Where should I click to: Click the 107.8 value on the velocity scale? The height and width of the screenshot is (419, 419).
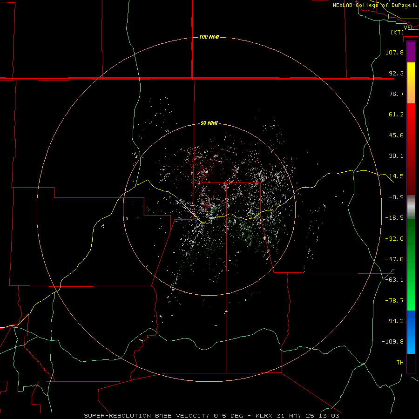(x=394, y=52)
